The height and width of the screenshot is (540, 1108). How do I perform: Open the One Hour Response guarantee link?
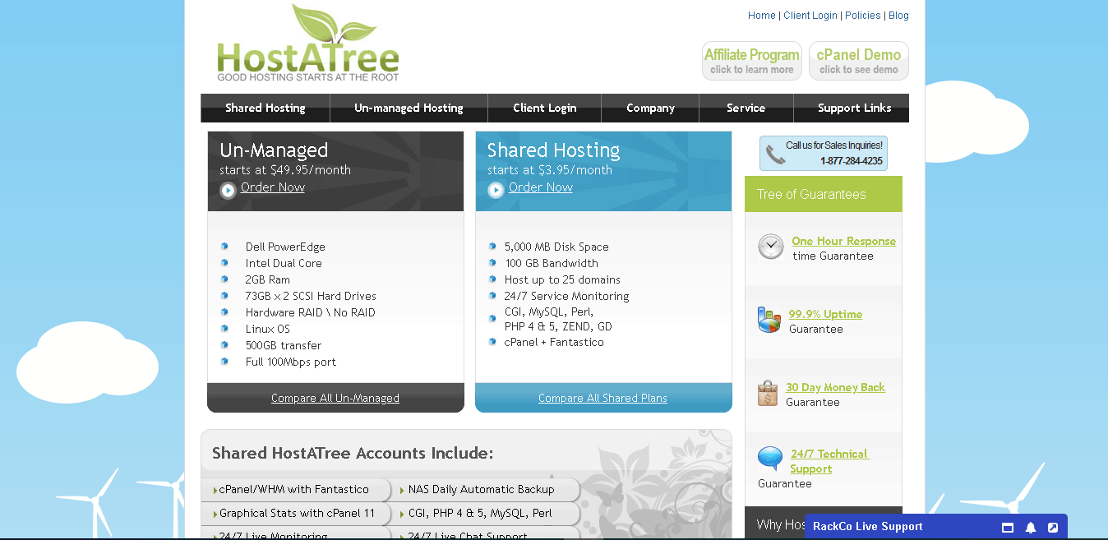(844, 241)
